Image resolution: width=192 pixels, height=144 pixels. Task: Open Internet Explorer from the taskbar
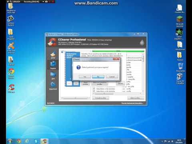(27, 141)
